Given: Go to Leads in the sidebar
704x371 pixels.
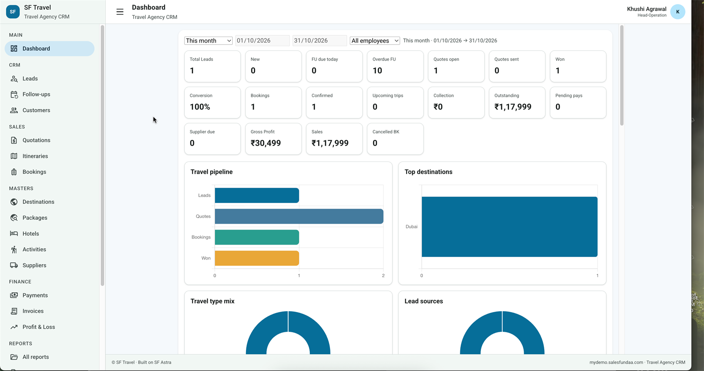Looking at the screenshot, I should 49,79.
